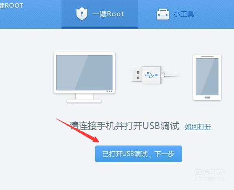Click the phone earpiece speaker line
This screenshot has width=234, height=190.
207,56
